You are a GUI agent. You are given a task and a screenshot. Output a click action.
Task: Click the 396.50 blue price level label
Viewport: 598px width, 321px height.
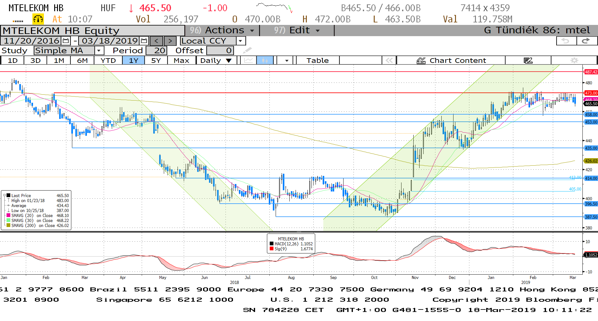tap(591, 204)
